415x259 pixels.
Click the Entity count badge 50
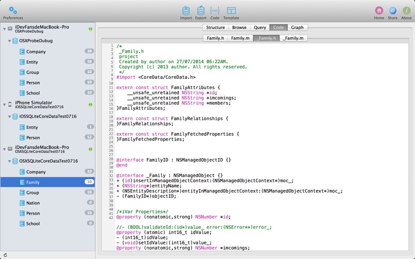(x=89, y=62)
